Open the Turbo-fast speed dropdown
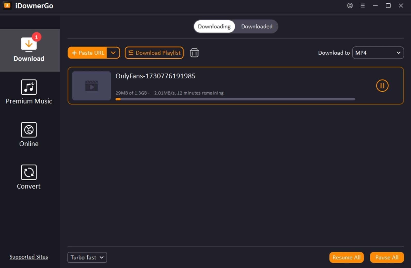This screenshot has height=268, width=411. (87, 257)
